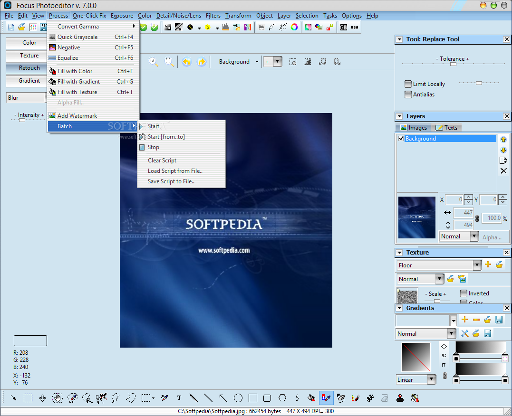Click the yellow redo forward arrow

tap(202, 62)
